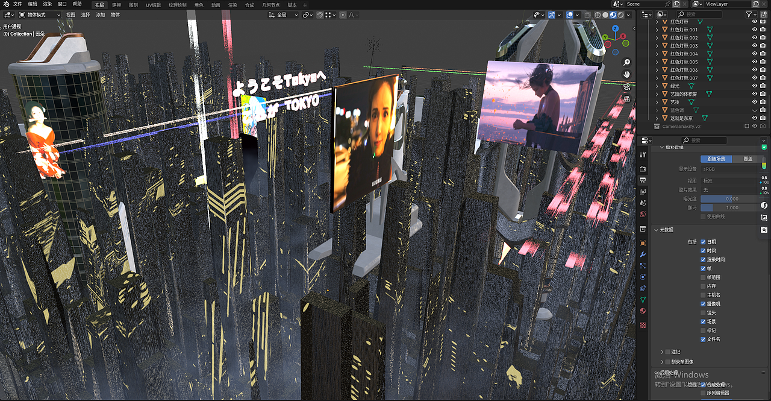Open the Texture properties checker tab icon

[643, 325]
